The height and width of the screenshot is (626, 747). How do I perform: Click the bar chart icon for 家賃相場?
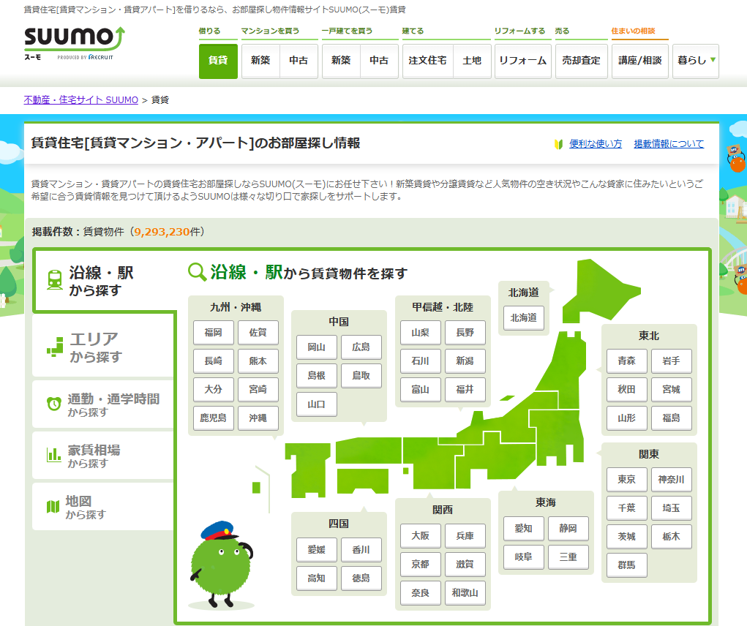(53, 455)
